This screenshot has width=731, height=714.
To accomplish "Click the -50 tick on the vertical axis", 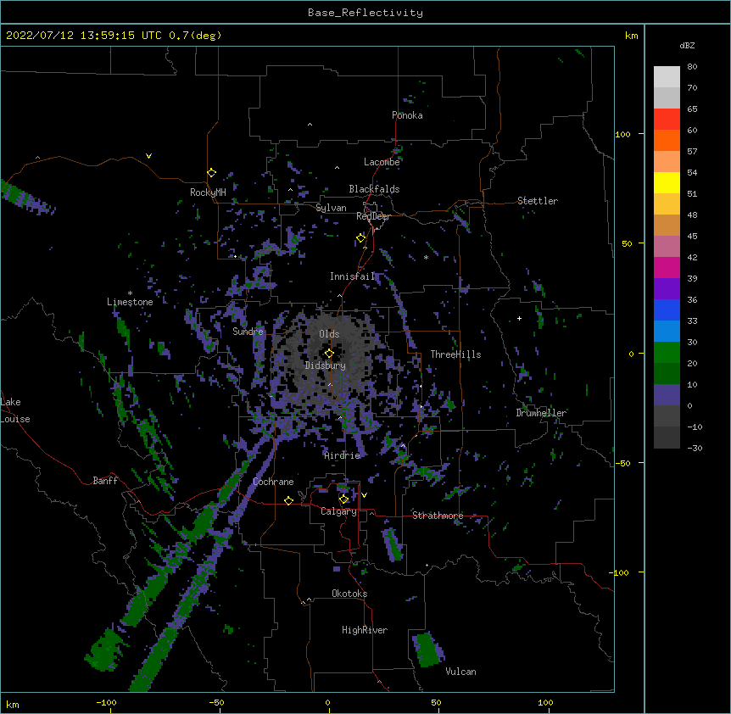I will click(x=622, y=463).
